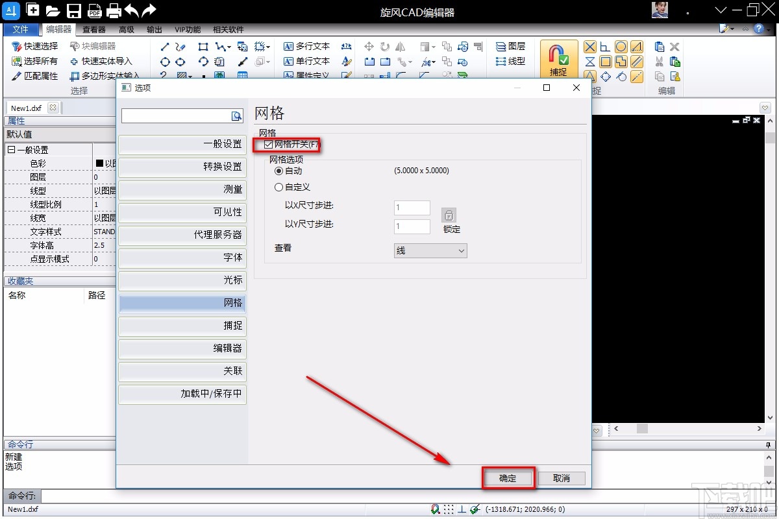Export to PDF using the PDF icon

pos(95,10)
